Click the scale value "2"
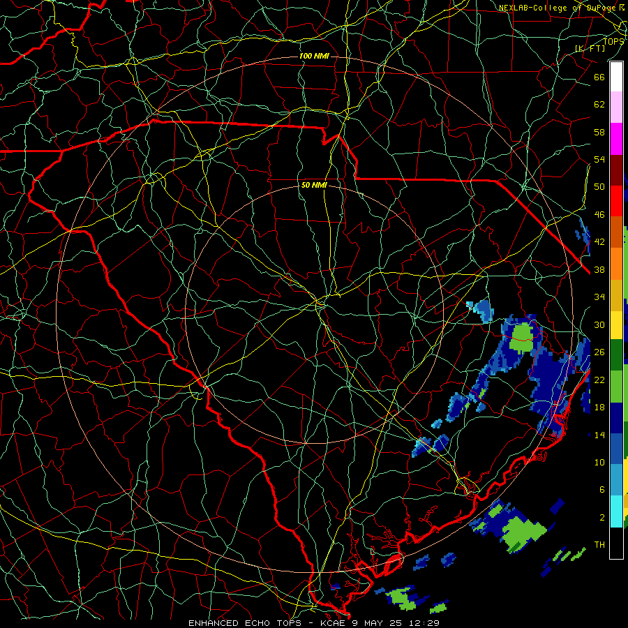Viewport: 628px width, 628px height. tap(601, 518)
